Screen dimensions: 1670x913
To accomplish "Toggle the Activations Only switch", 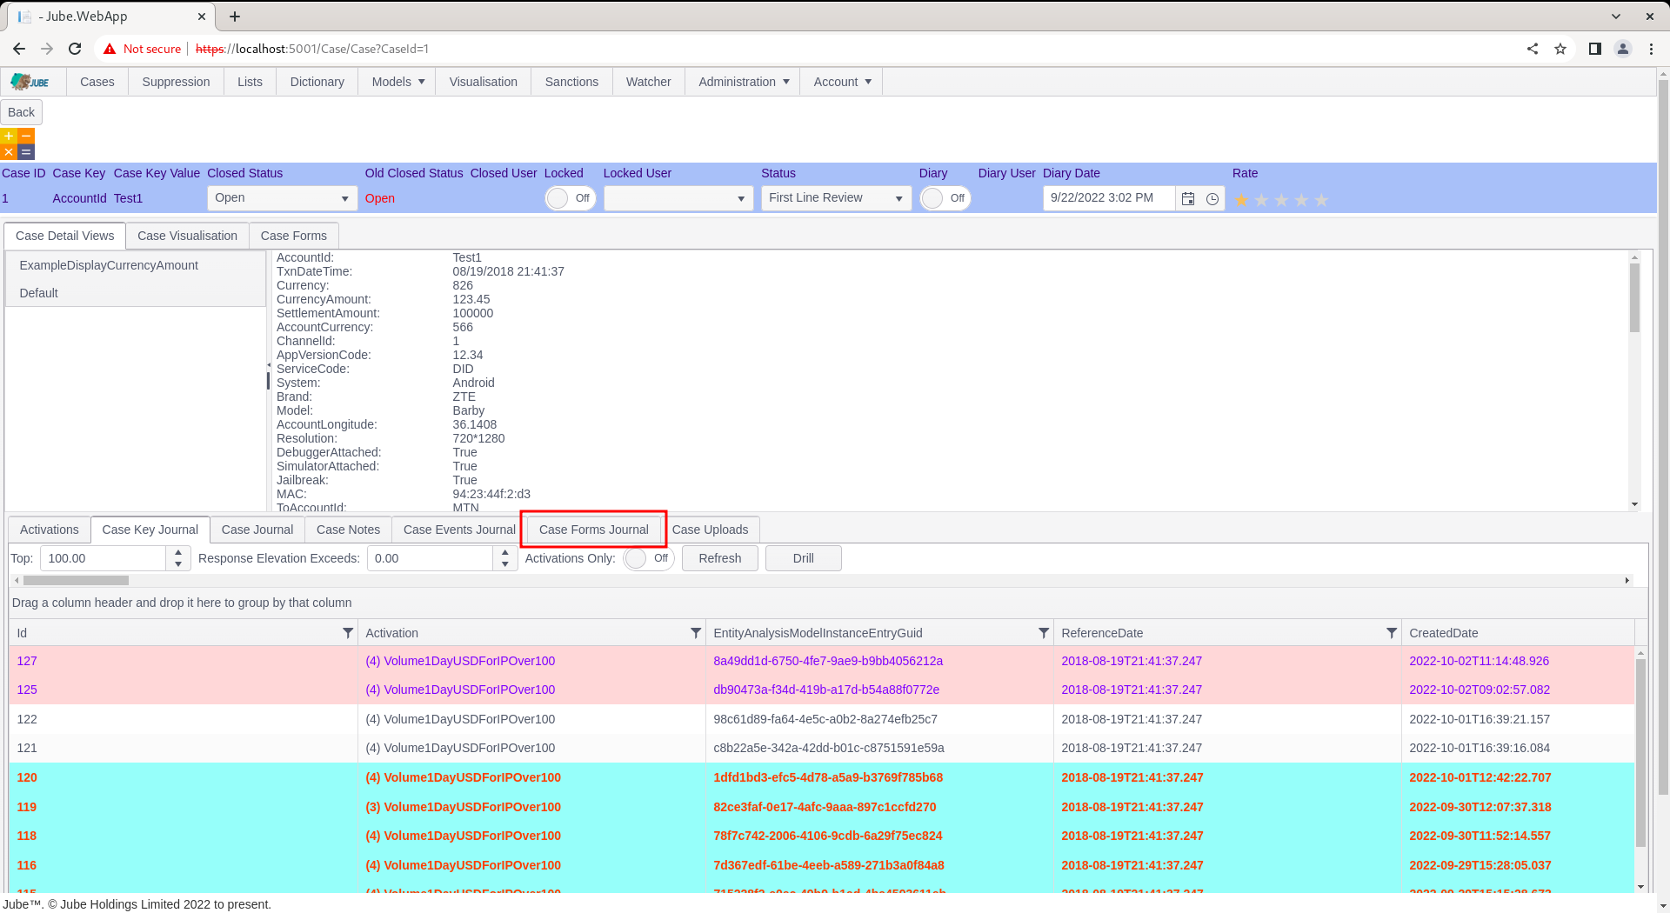I will (649, 558).
